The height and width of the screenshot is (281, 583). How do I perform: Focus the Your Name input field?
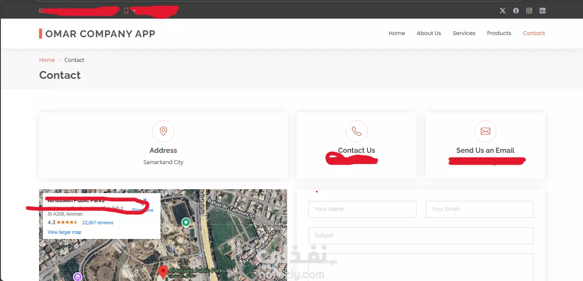pyautogui.click(x=362, y=209)
